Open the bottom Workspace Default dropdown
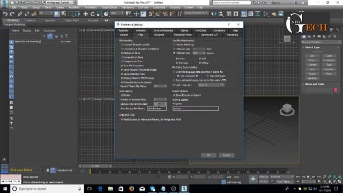343x193 pixels. (x=26, y=170)
